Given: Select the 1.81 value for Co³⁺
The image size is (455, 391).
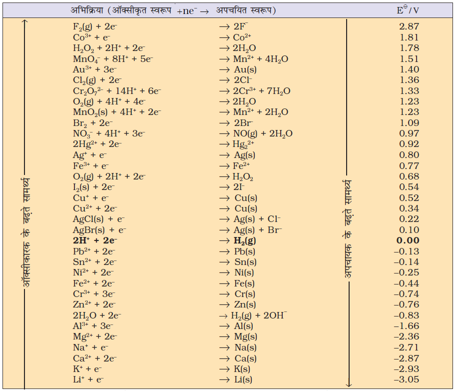Looking at the screenshot, I should click(410, 37).
